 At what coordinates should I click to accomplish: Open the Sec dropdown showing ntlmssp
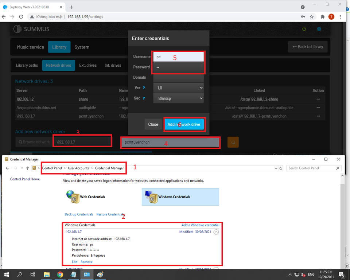coord(179,98)
